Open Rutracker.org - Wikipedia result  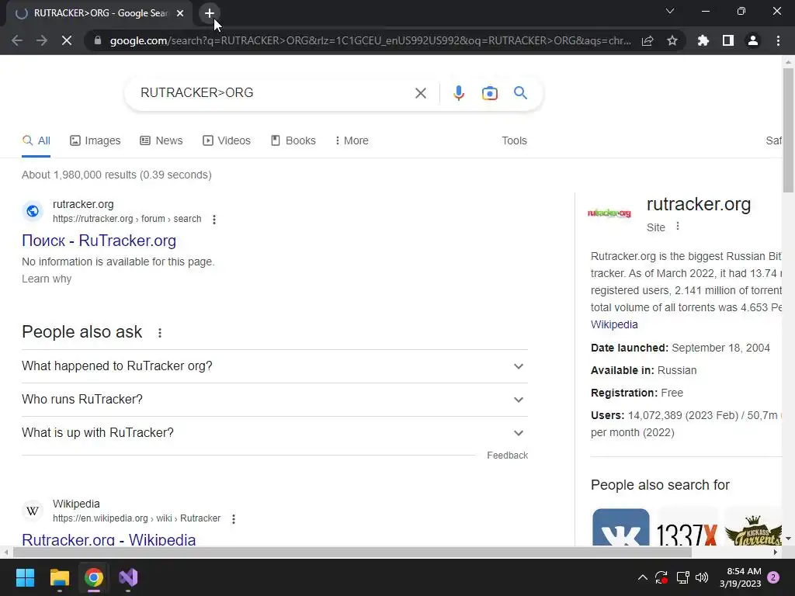tap(109, 539)
